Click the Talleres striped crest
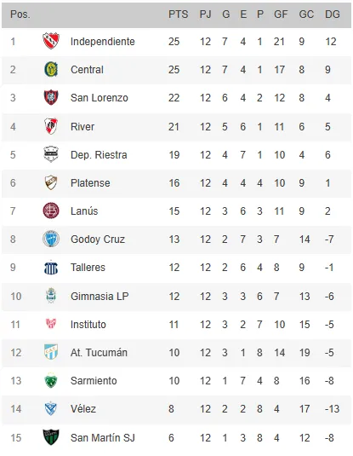This screenshot has height=456, width=353. [51, 268]
